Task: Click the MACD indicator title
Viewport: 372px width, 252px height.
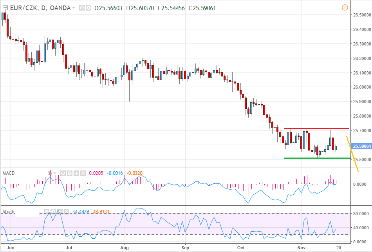Action: coord(9,173)
